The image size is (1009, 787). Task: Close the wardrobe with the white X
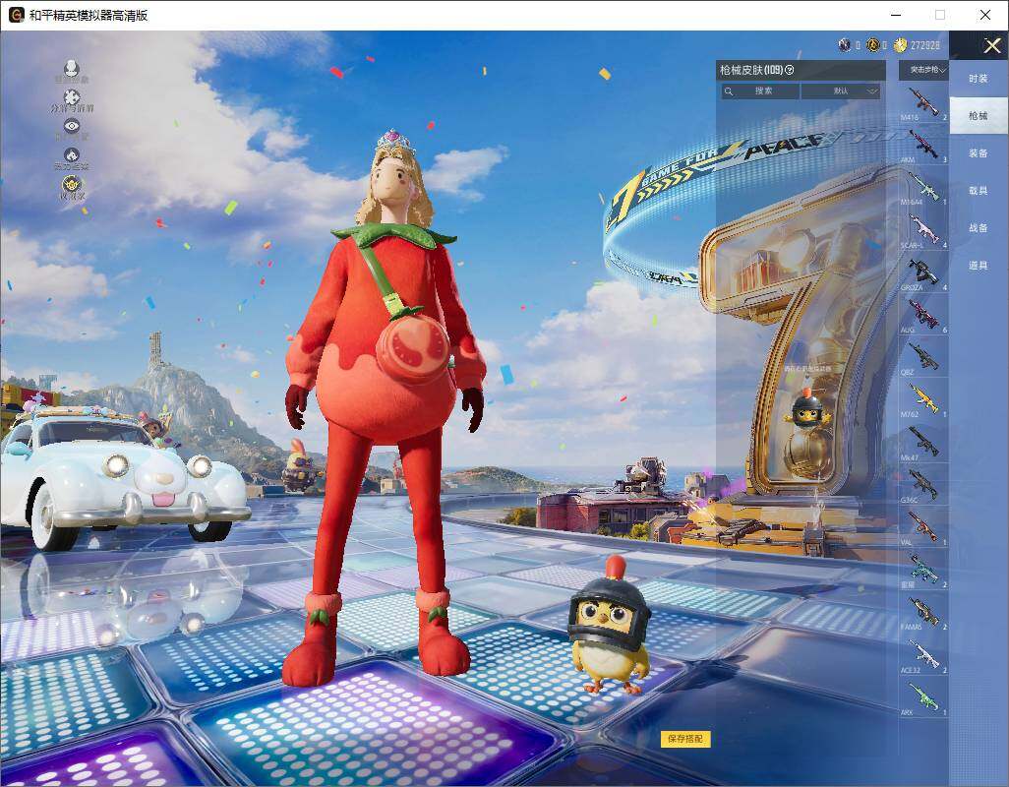[x=991, y=45]
